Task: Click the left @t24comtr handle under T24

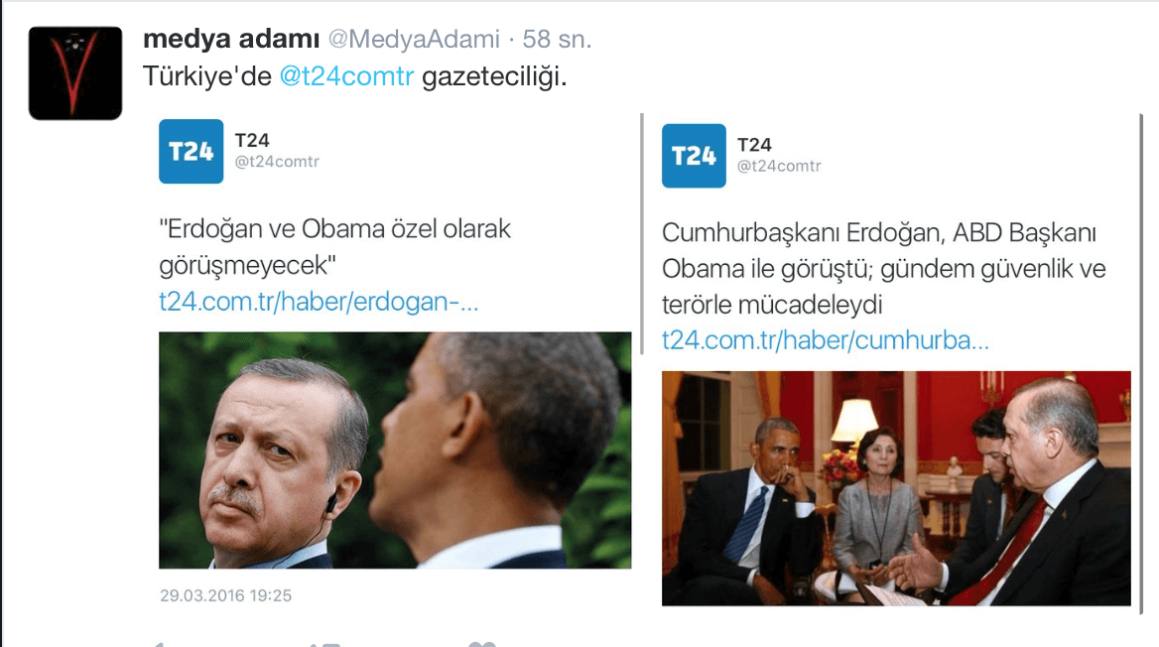Action: (x=277, y=162)
